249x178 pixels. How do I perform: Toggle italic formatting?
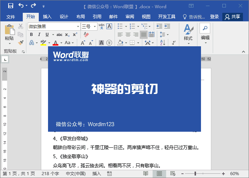39,35
